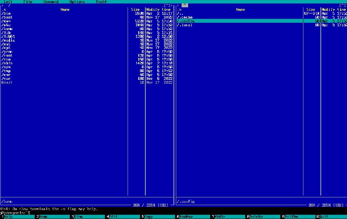Sort left panel by Name column header
This screenshot has height=219, width=347.
tap(65, 10)
